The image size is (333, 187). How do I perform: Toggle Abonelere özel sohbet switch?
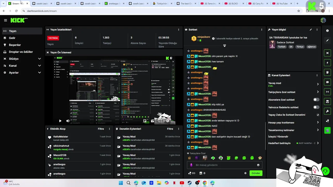click(x=316, y=100)
